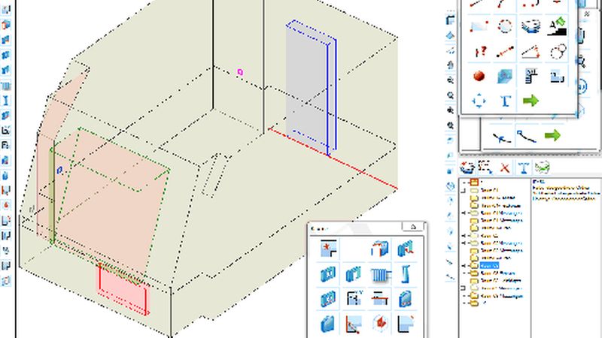Select the highlighted row in the tree
This screenshot has height=338, width=602.
[x=489, y=266]
